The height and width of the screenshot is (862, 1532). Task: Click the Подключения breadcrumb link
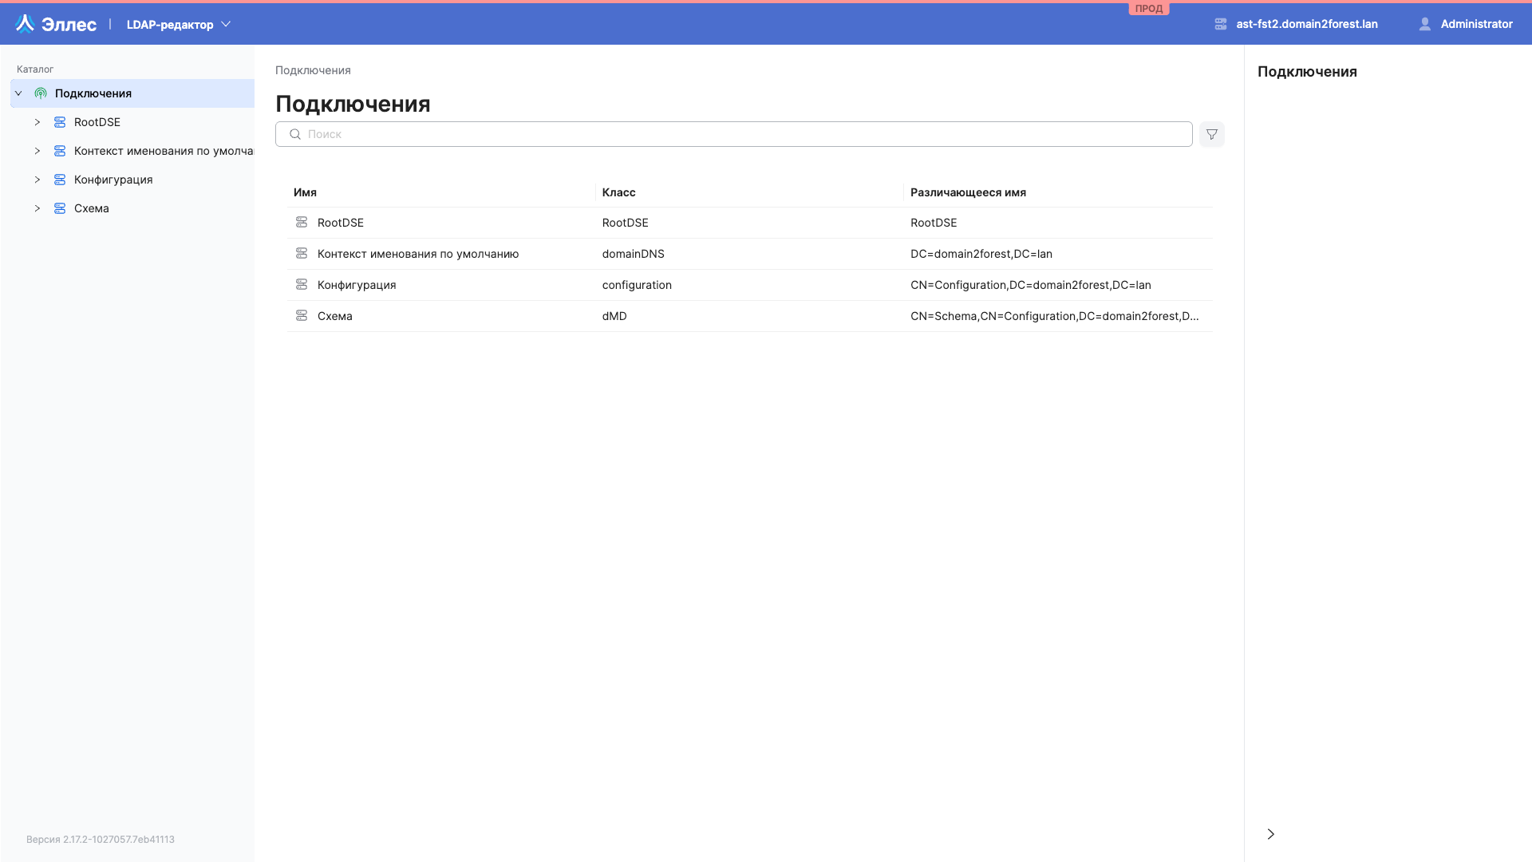tap(312, 70)
